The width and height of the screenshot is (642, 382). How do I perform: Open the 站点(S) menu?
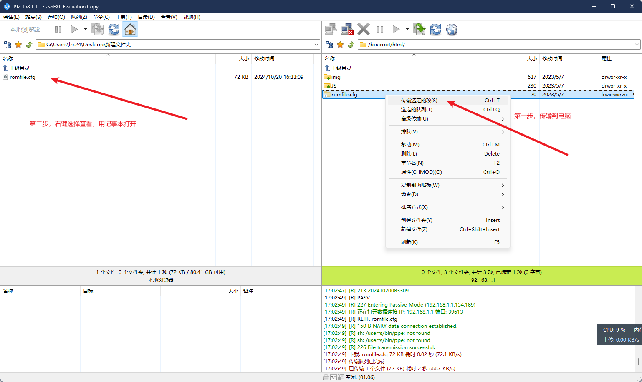[x=33, y=17]
